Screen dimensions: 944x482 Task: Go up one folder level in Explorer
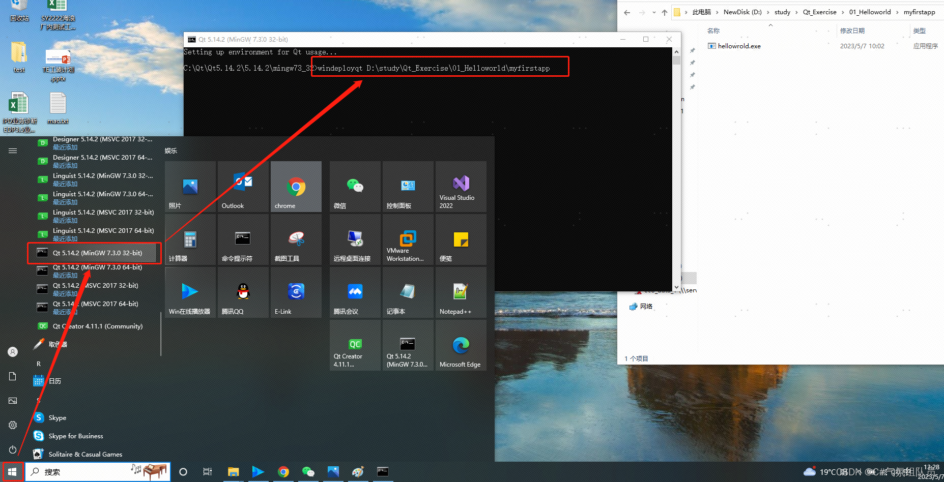(665, 13)
